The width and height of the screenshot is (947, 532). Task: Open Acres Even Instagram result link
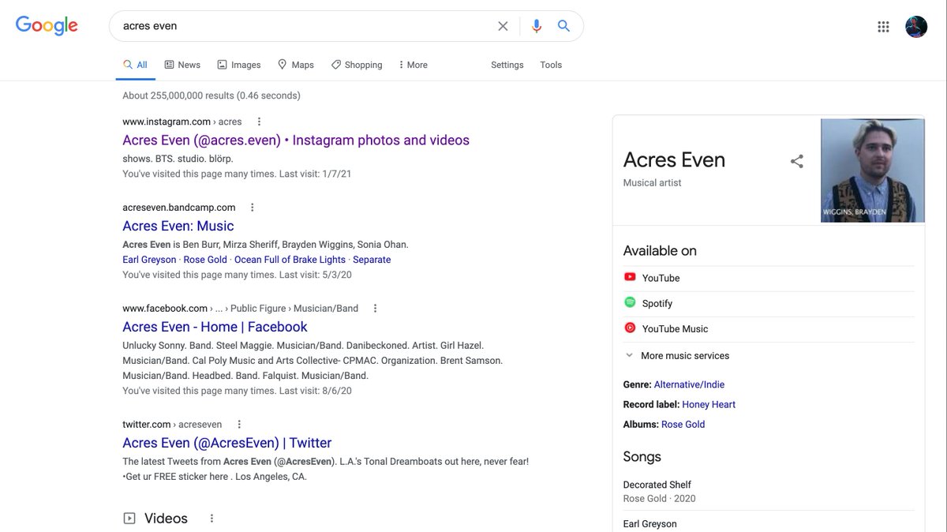(x=296, y=140)
